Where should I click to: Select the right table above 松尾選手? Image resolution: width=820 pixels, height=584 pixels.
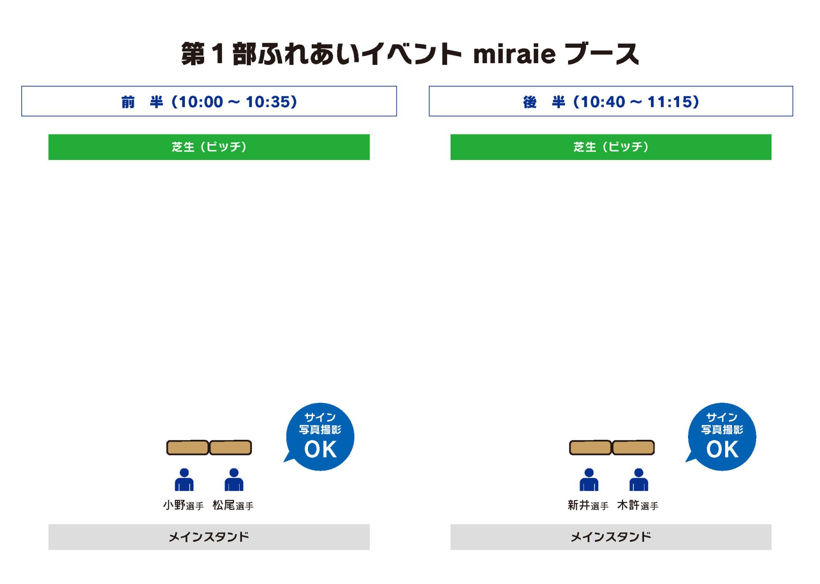[231, 447]
